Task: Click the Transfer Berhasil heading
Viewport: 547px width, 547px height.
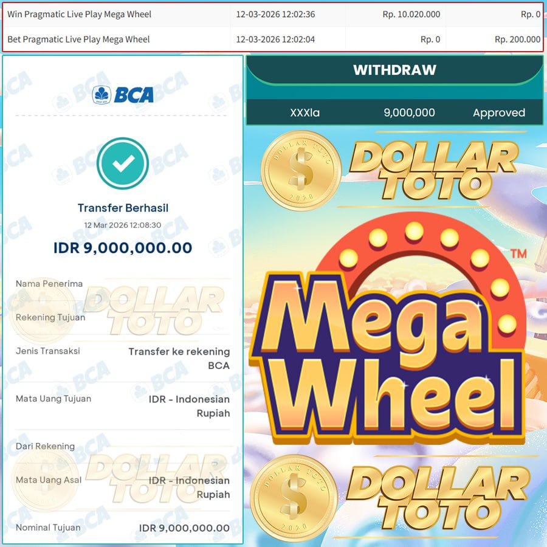Action: 123,208
